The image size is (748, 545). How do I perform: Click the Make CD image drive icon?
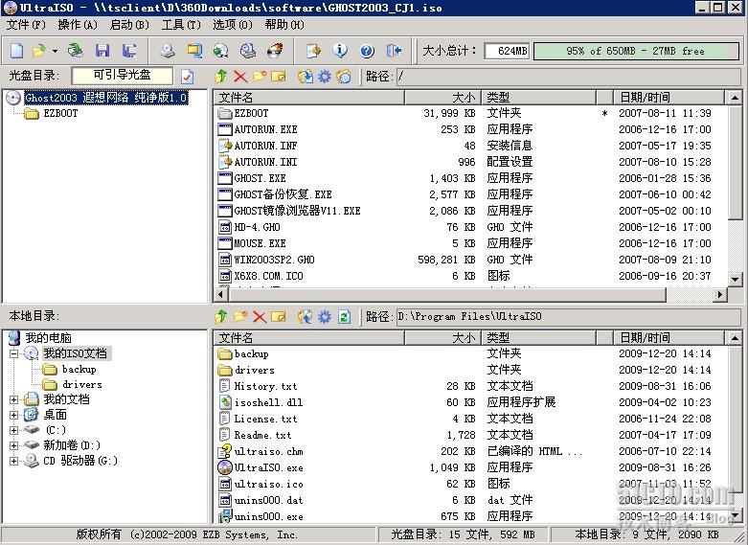167,50
